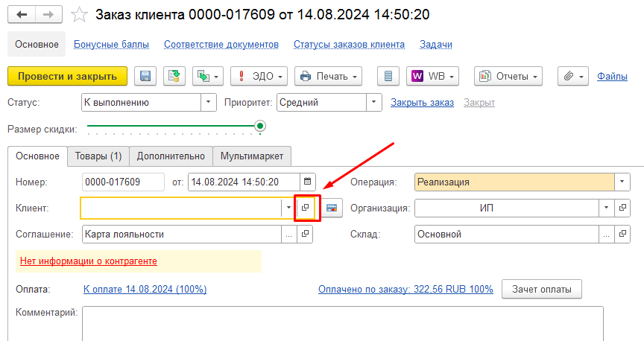This screenshot has width=644, height=341.
Task: Click the Номер input field
Action: 123,182
